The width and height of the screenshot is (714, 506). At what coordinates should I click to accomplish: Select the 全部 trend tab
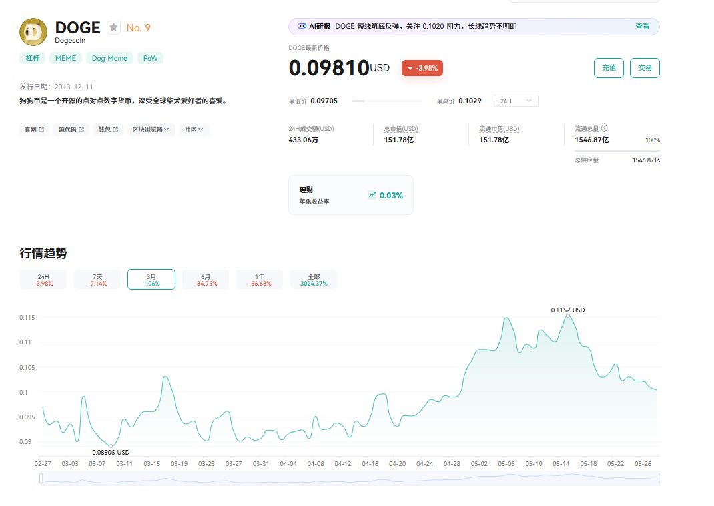pos(314,280)
